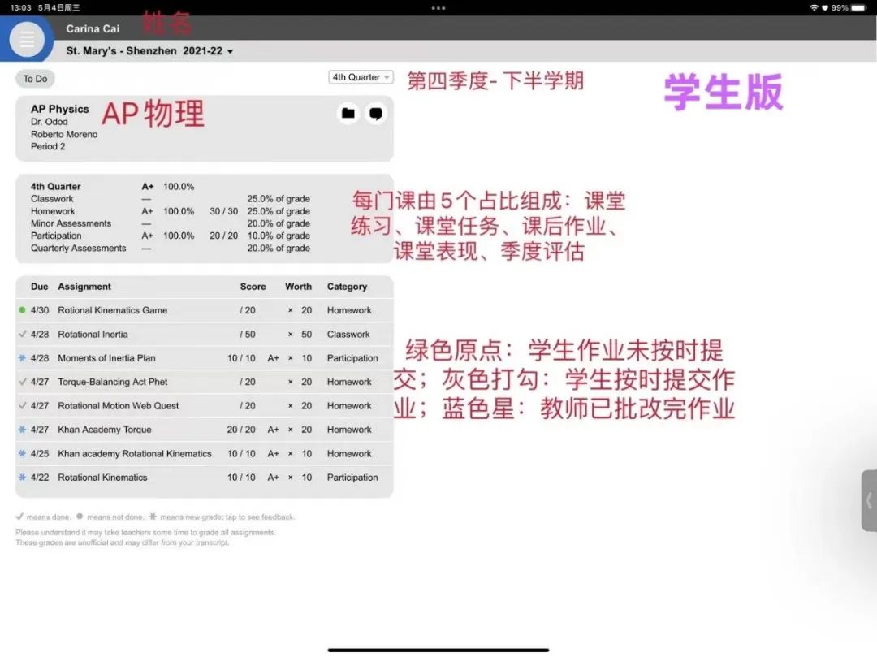Tap the To Do button
Image resolution: width=877 pixels, height=657 pixels.
click(35, 79)
